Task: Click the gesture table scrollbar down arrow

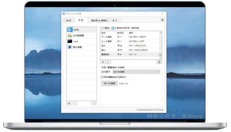Action: coord(161,58)
